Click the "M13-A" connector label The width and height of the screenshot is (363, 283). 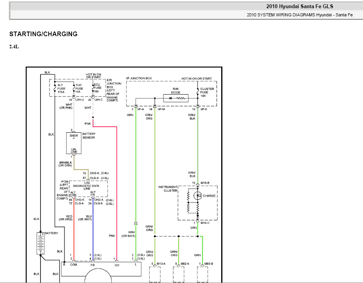pyautogui.click(x=161, y=264)
